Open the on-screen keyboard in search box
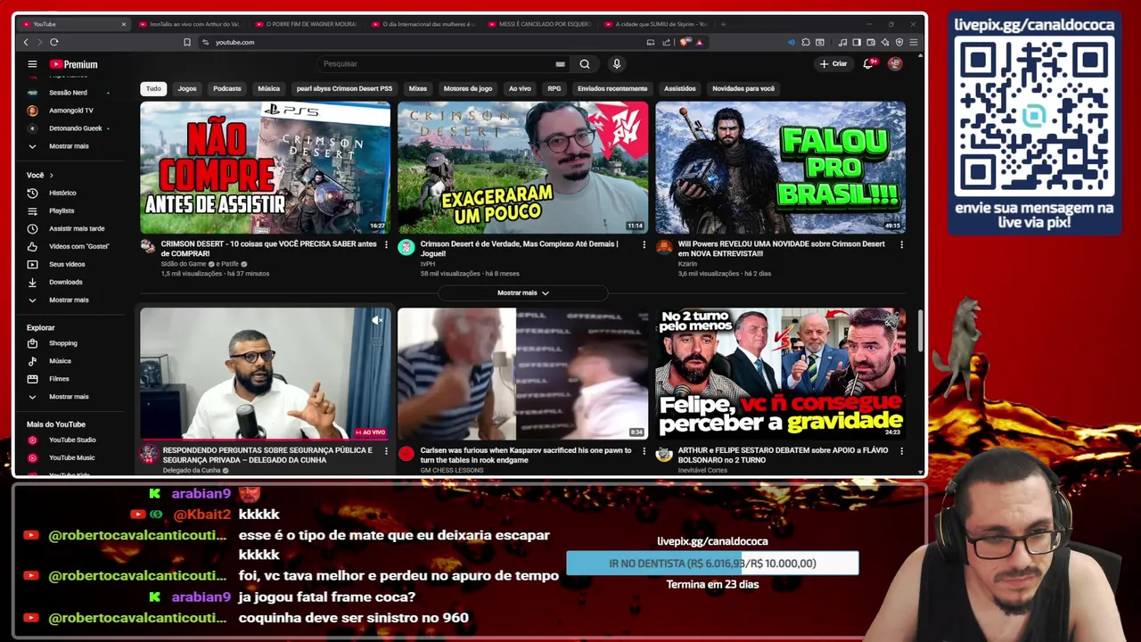This screenshot has width=1141, height=642. tap(560, 64)
